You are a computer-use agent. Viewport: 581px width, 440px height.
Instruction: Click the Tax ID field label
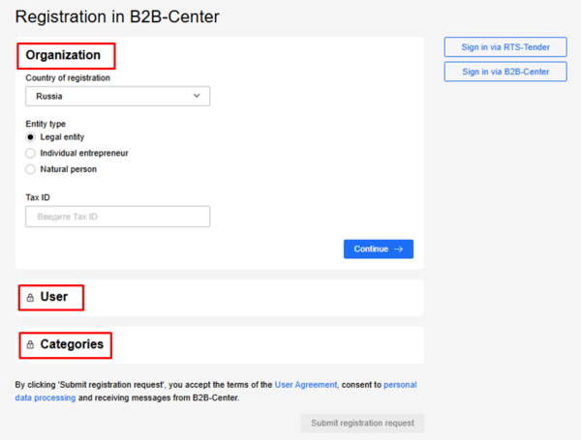38,197
